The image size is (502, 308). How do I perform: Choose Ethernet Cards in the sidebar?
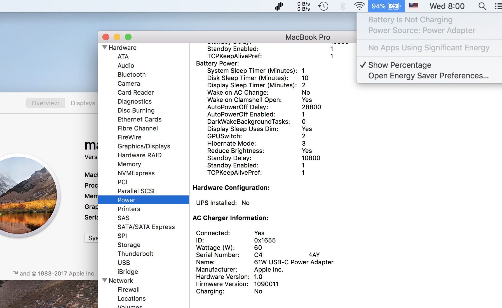(139, 119)
